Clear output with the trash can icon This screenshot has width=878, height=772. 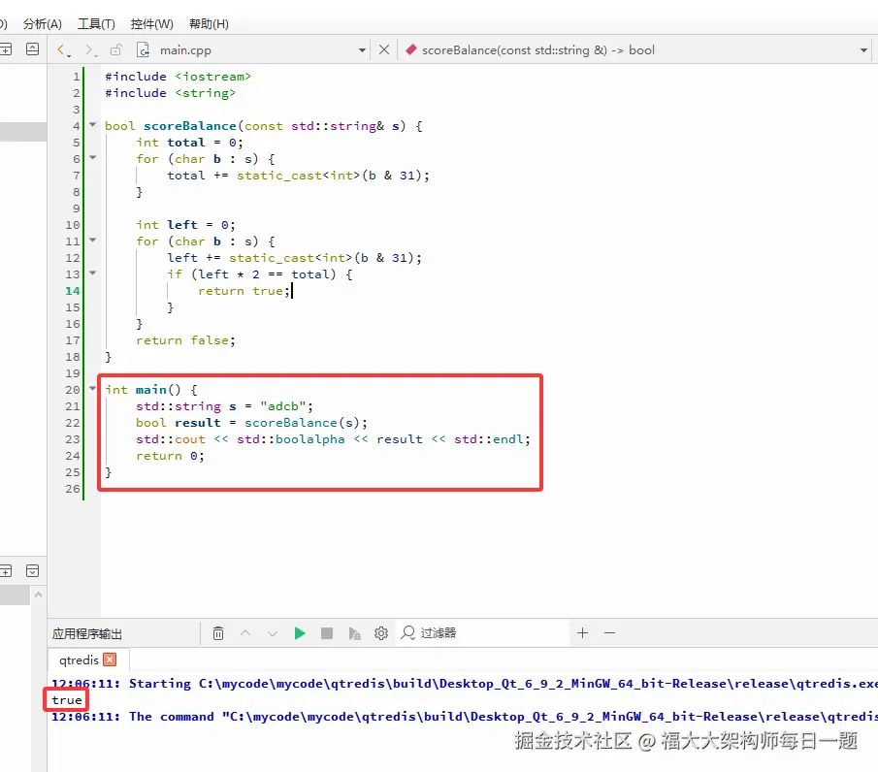(x=218, y=633)
